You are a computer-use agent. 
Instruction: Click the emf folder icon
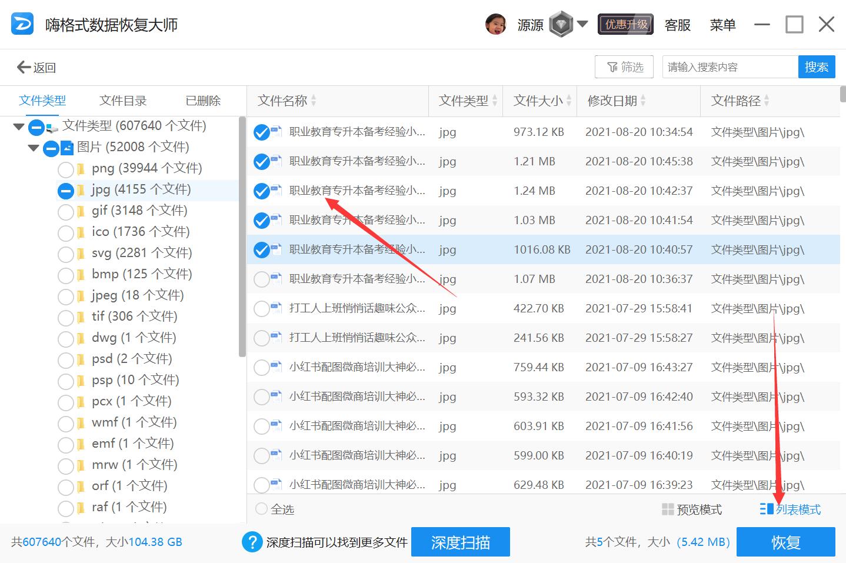[81, 444]
